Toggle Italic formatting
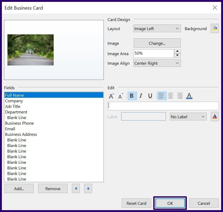Screen dimensions: 223x212 (141, 96)
